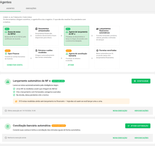Click the 'Open Finance' card title

(14, 54)
